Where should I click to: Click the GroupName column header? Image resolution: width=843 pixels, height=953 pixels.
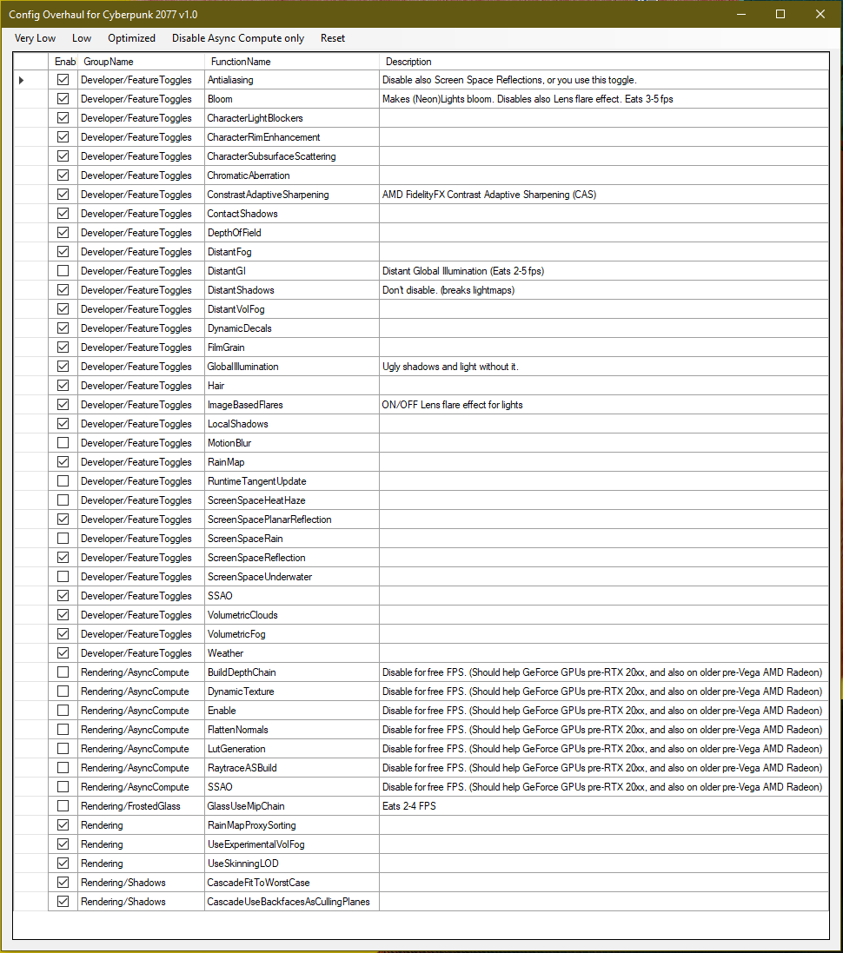141,62
